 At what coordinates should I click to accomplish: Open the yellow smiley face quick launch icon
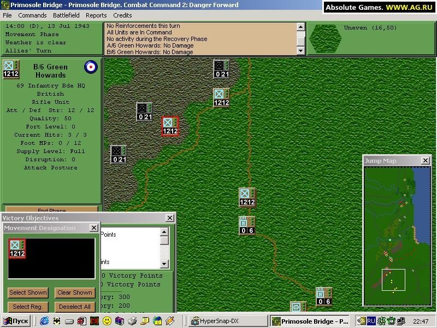(x=107, y=321)
